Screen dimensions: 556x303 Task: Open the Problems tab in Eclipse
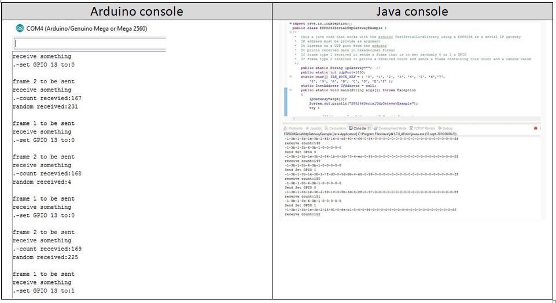coord(293,128)
